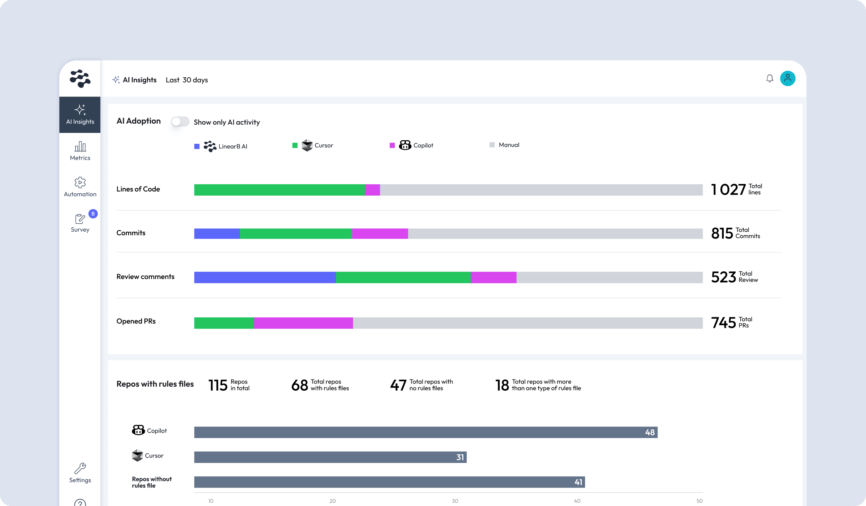
Task: Open Settings from the sidebar
Action: [x=80, y=473]
